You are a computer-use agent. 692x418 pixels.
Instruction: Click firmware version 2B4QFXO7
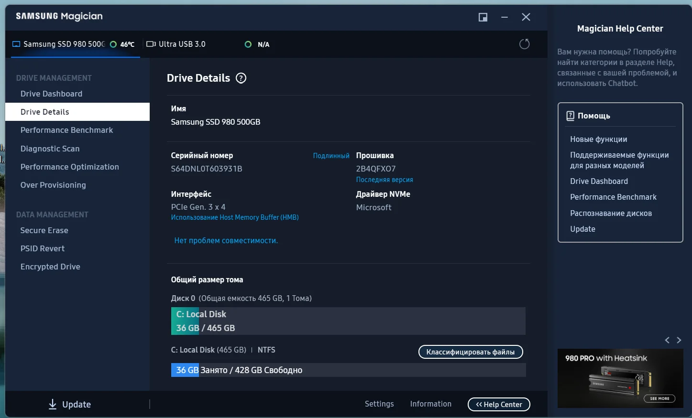[376, 169]
